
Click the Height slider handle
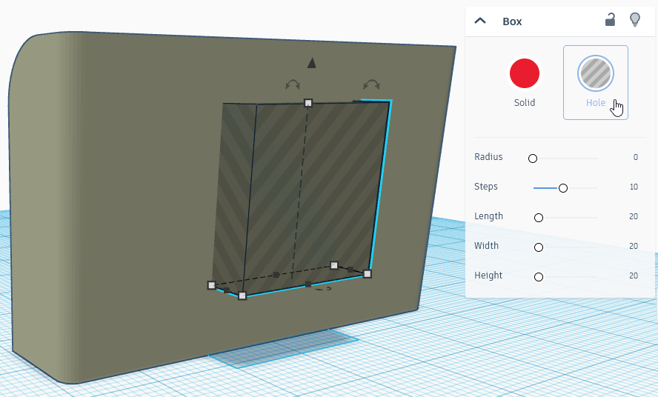click(x=539, y=277)
